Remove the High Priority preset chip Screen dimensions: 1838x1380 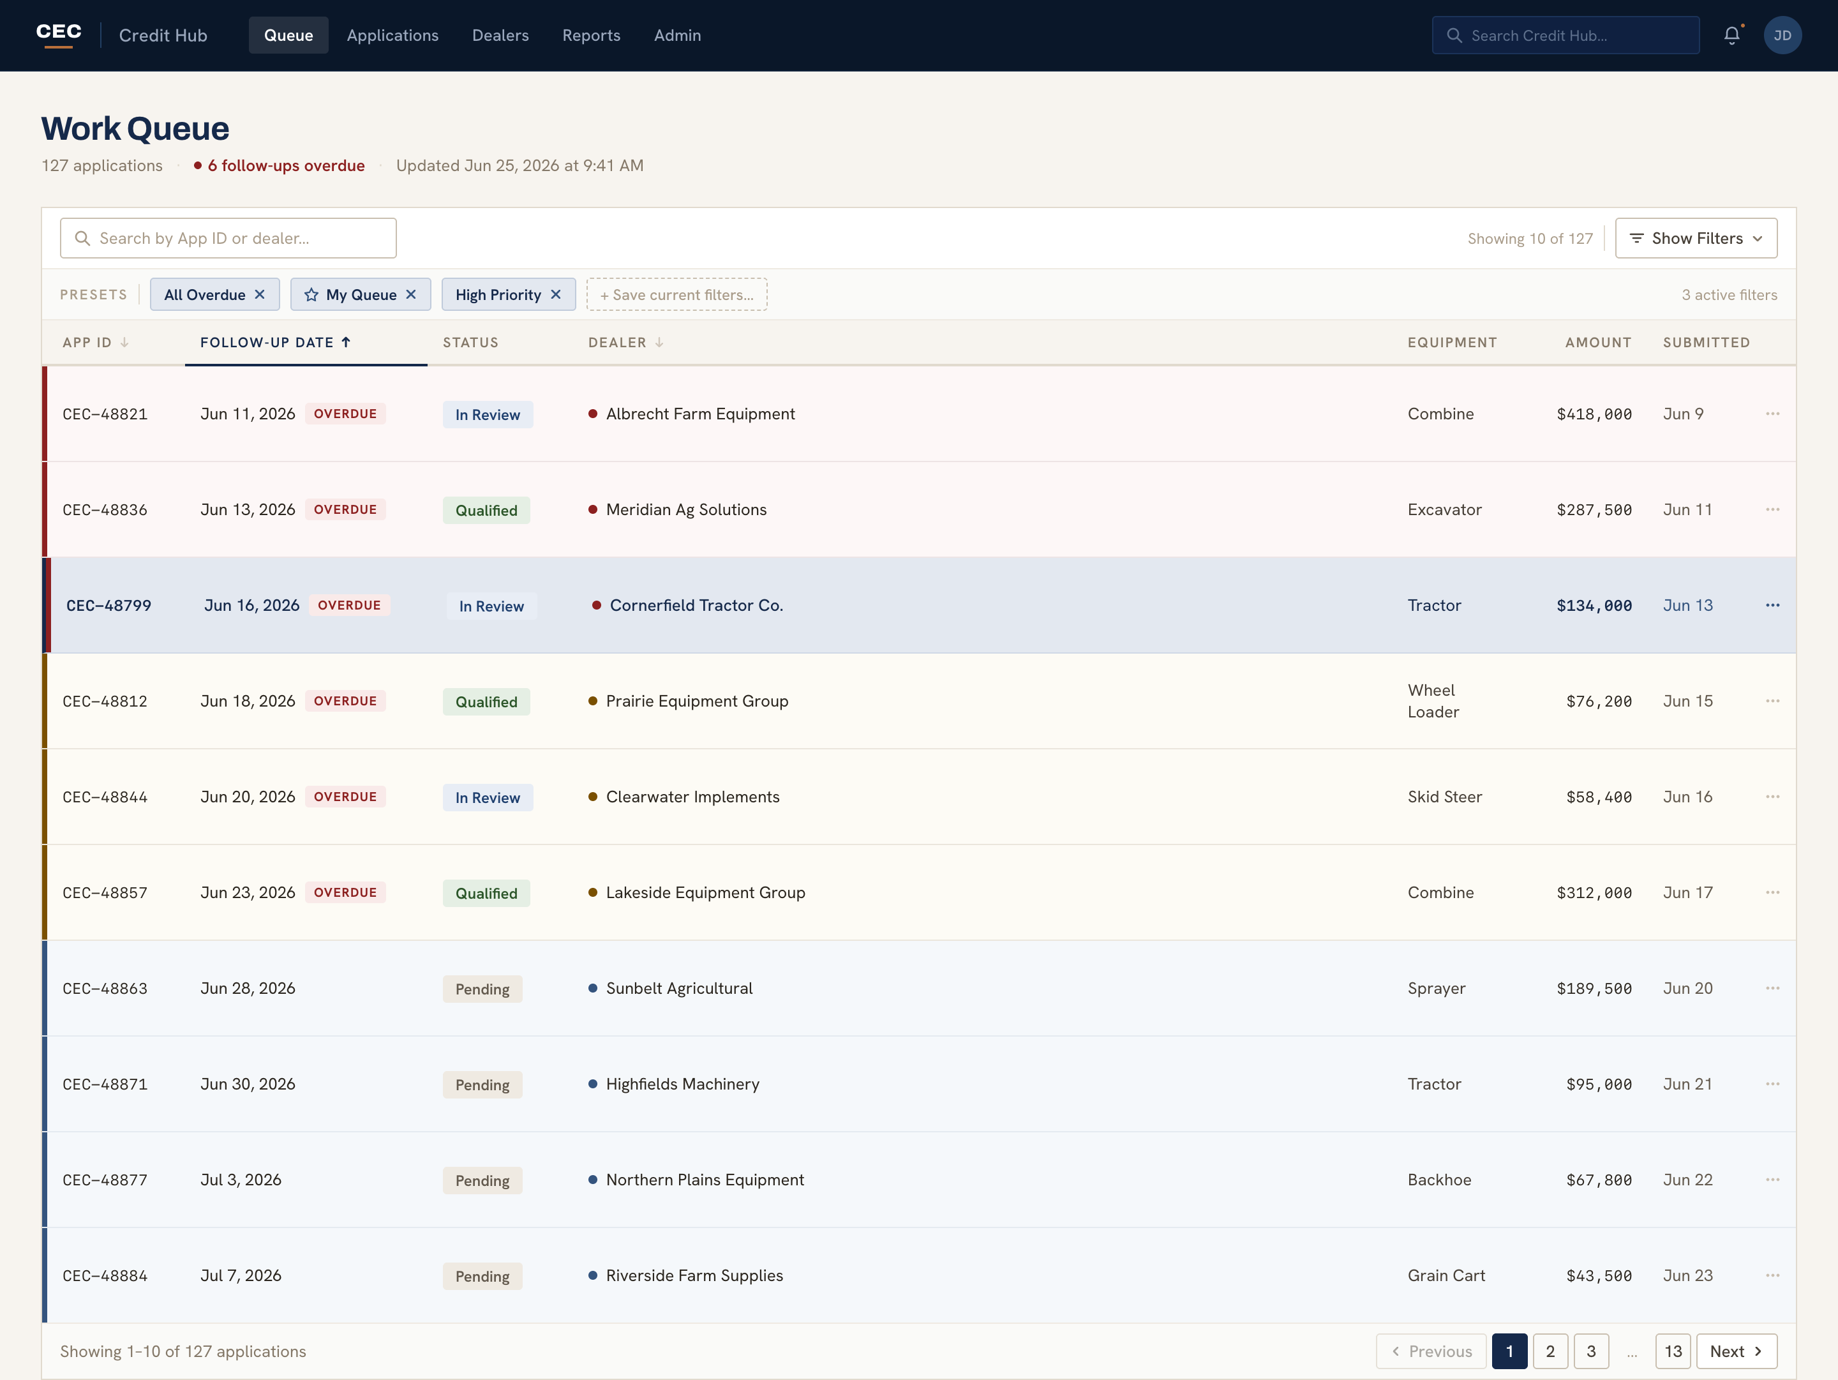556,295
